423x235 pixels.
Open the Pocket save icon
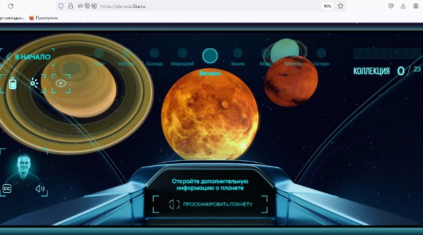point(391,6)
